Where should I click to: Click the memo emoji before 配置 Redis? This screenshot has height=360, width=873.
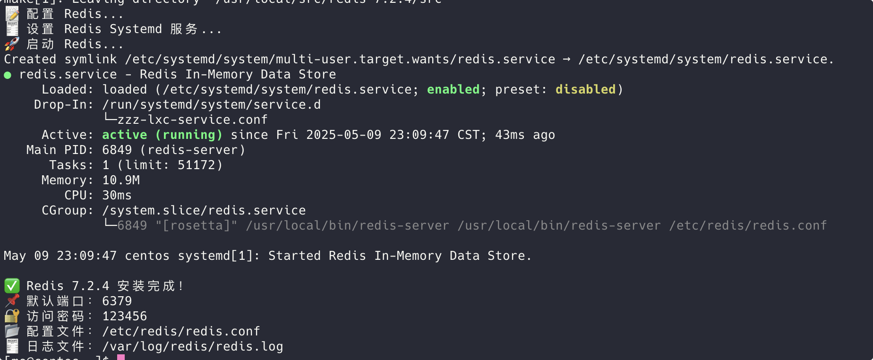coord(12,14)
